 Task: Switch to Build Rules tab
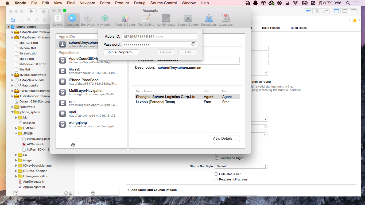pos(298,28)
